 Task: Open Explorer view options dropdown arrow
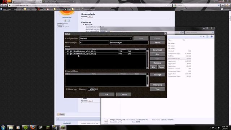tap(203, 36)
